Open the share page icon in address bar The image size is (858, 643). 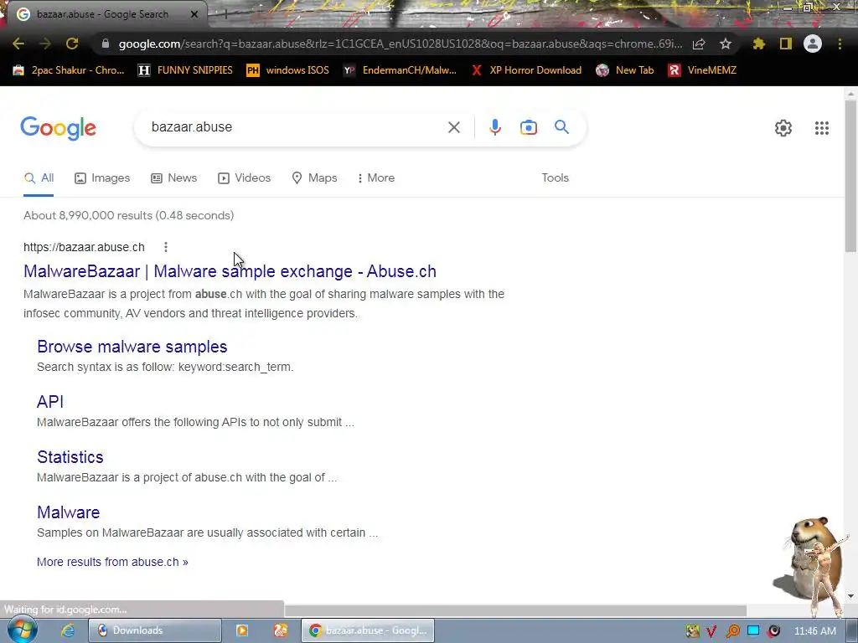click(x=699, y=44)
